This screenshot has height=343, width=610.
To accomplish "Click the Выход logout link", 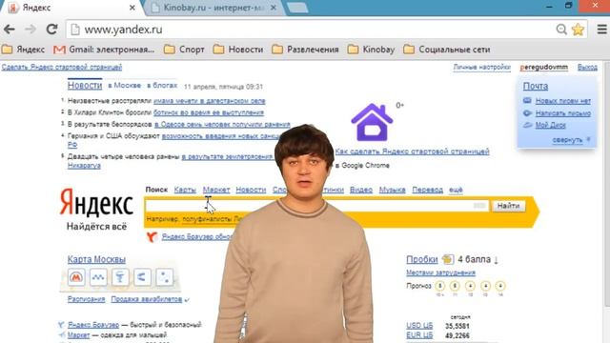I will [587, 68].
